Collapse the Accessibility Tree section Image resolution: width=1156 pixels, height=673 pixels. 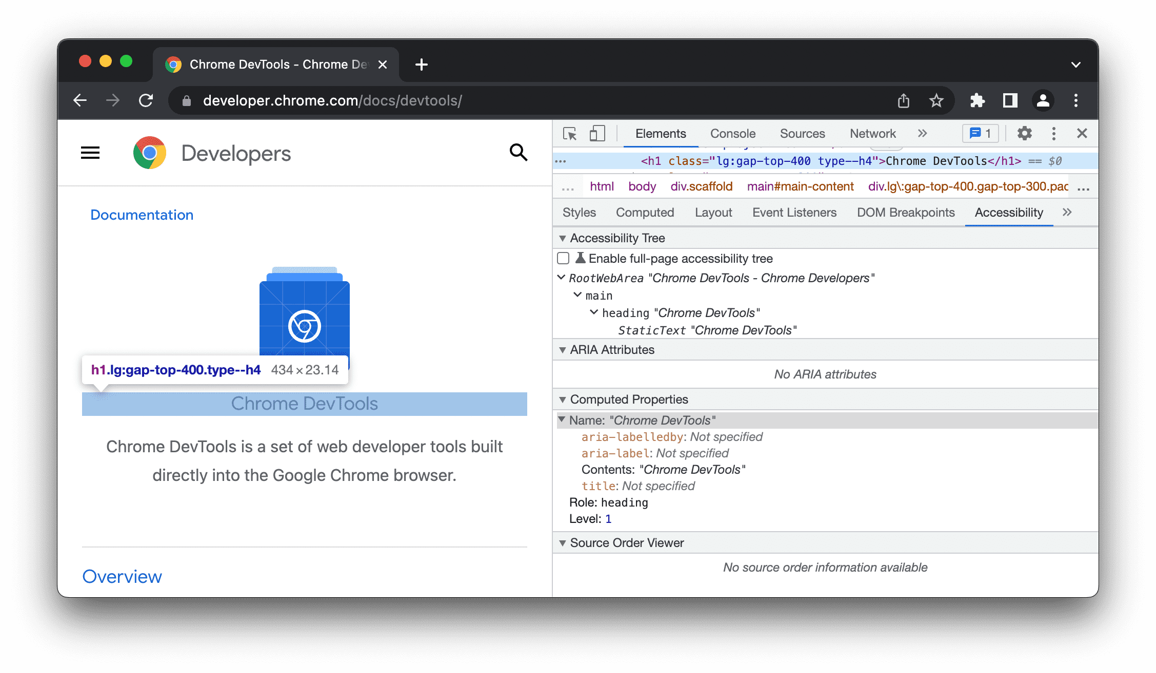(562, 238)
